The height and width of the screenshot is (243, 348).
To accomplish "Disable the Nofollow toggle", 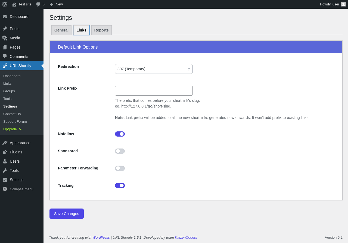I will coord(120,134).
